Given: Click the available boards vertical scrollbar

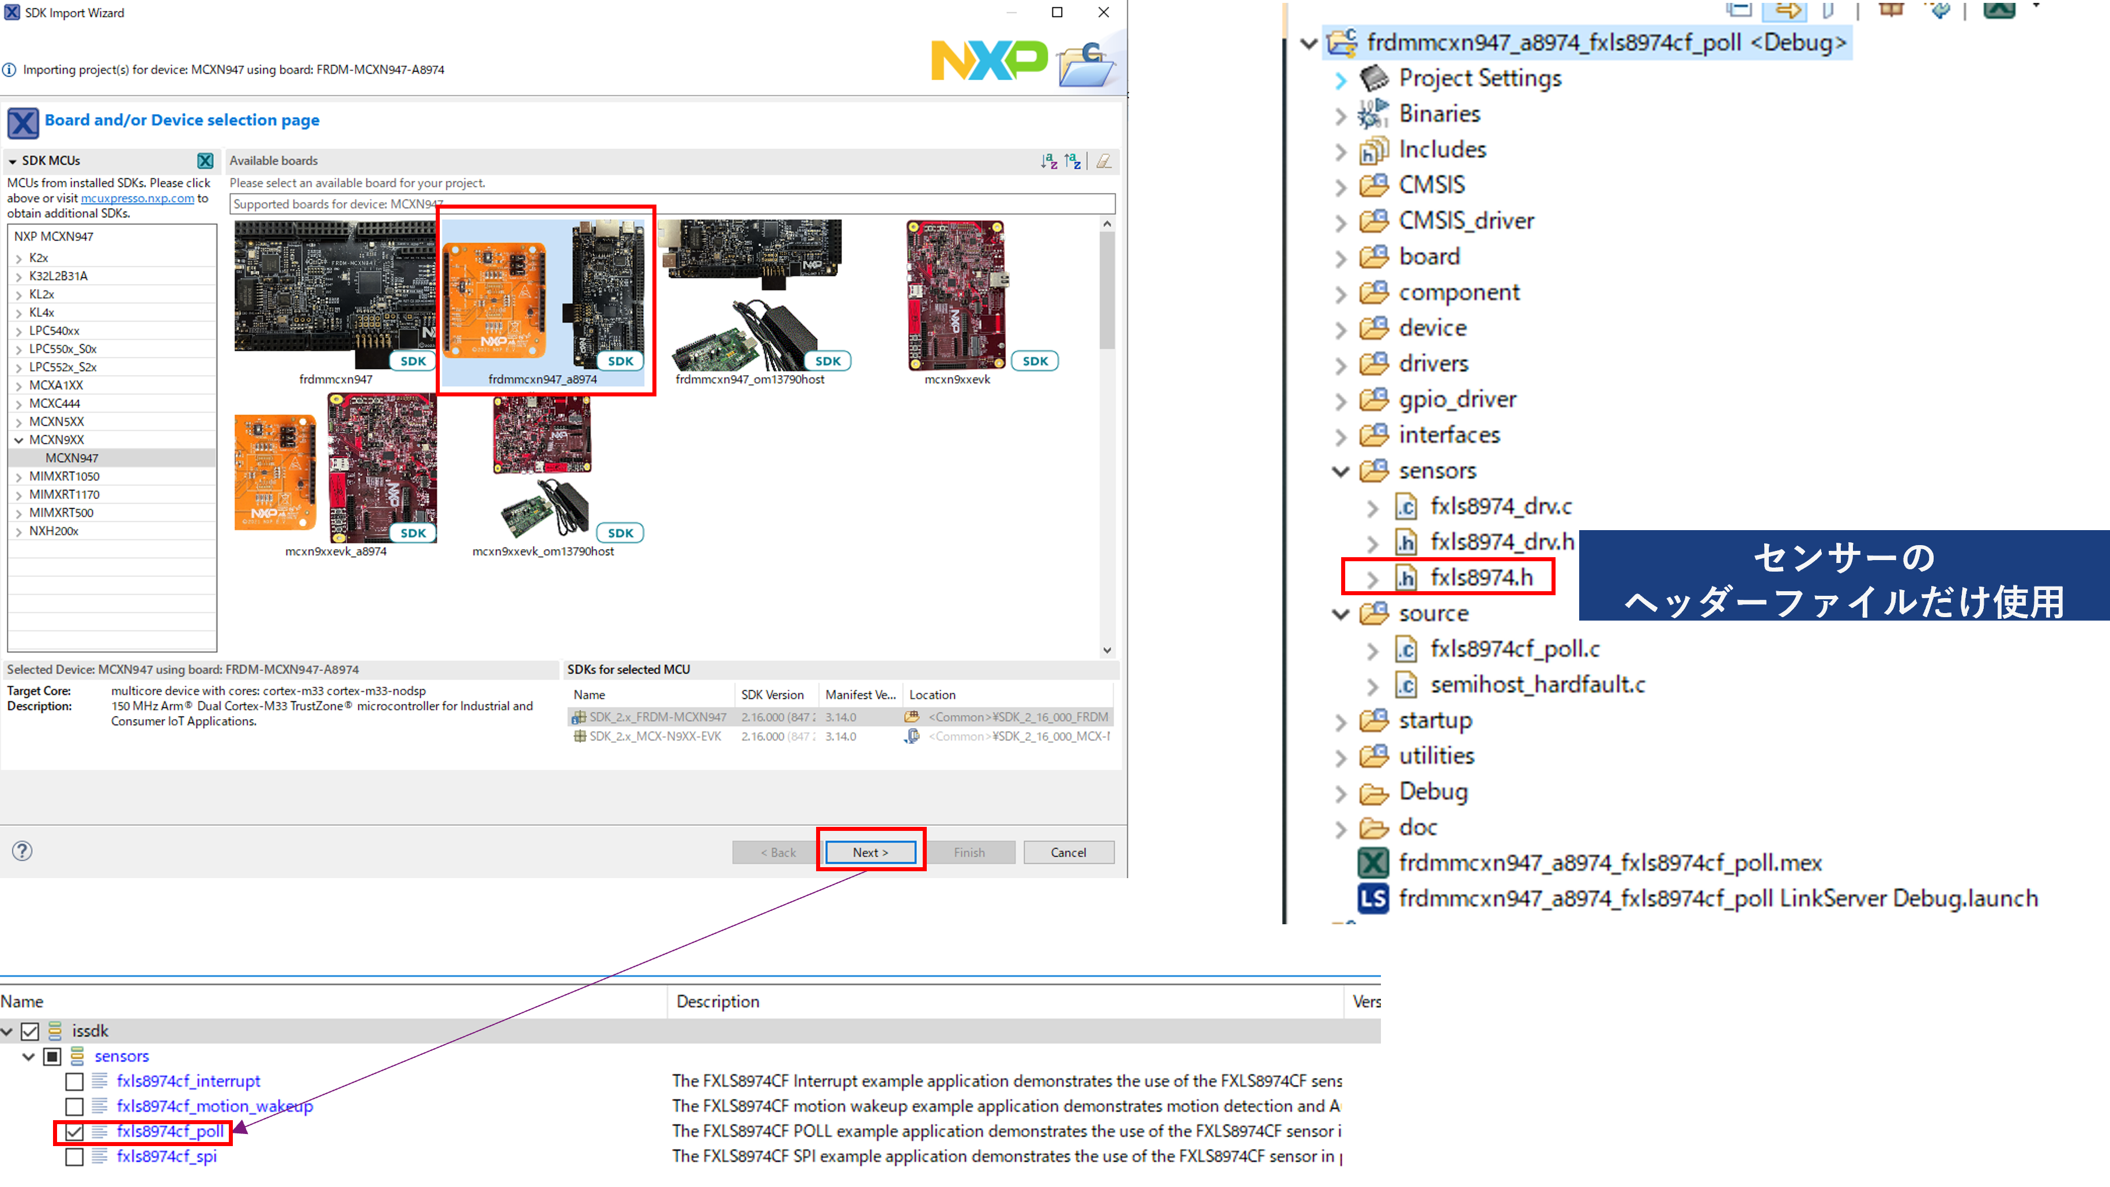Looking at the screenshot, I should click(1107, 291).
